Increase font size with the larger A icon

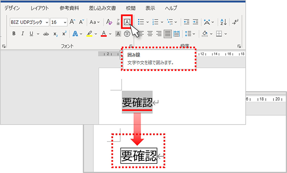pyautogui.click(x=72, y=22)
